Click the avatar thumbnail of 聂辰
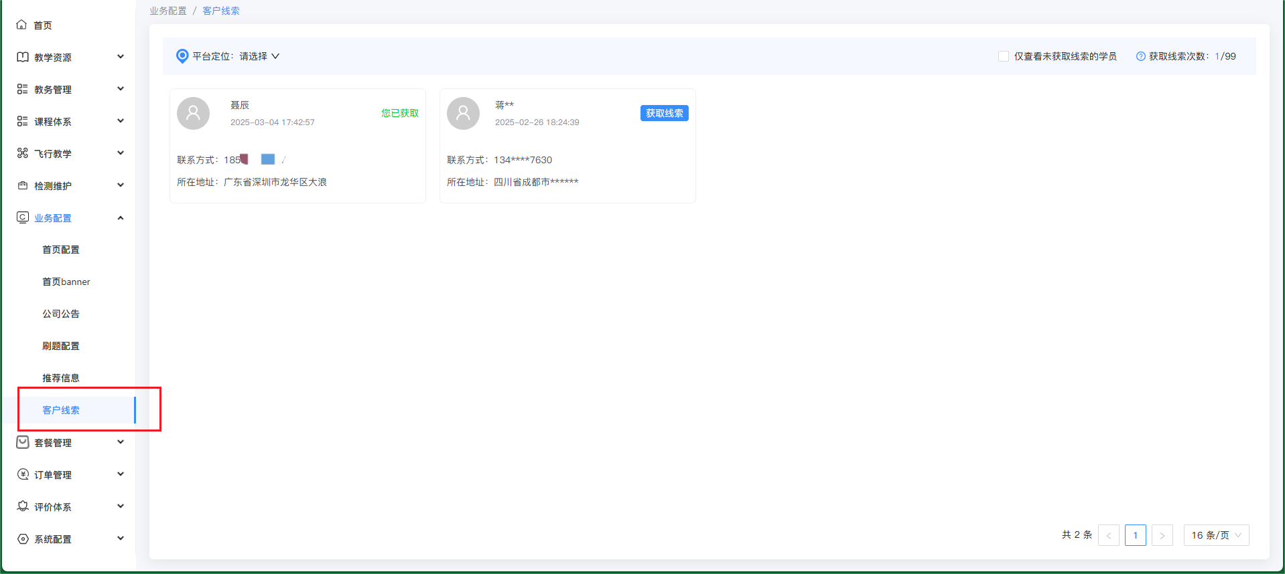Image resolution: width=1285 pixels, height=574 pixels. (193, 113)
